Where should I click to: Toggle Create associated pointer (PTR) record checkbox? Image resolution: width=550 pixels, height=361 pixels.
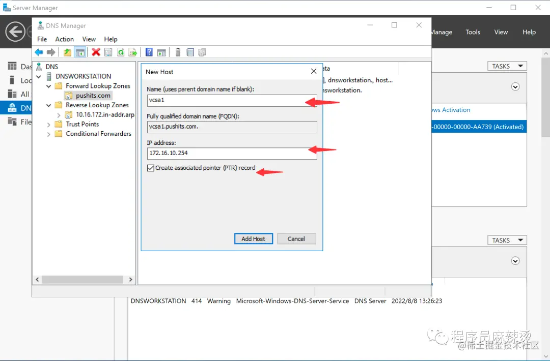150,168
